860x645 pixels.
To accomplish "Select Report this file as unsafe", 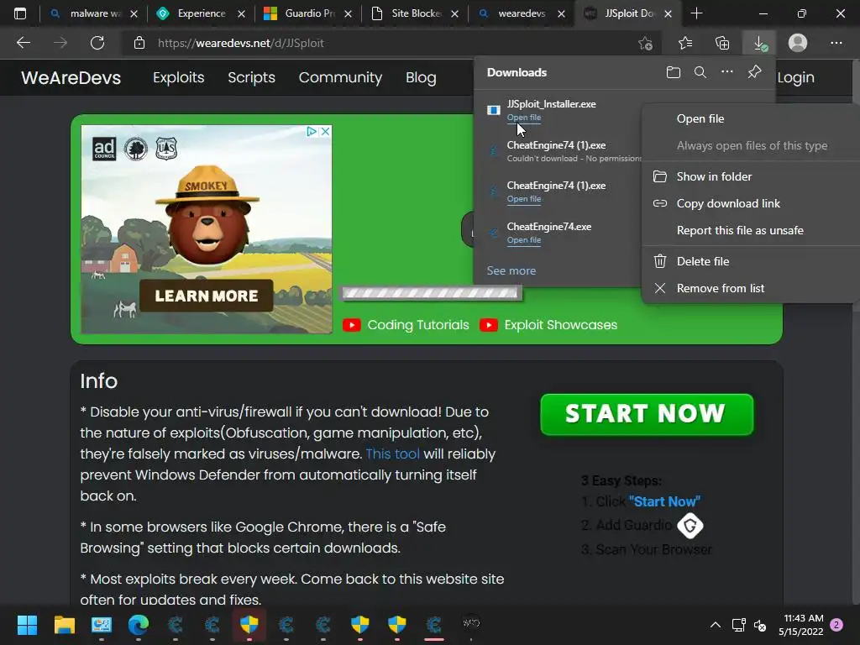I will pyautogui.click(x=740, y=230).
